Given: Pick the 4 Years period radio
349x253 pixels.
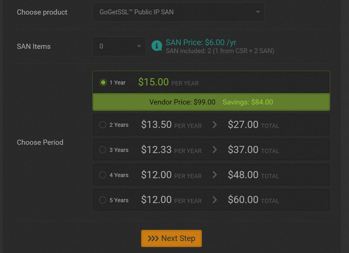Looking at the screenshot, I should pyautogui.click(x=102, y=175).
